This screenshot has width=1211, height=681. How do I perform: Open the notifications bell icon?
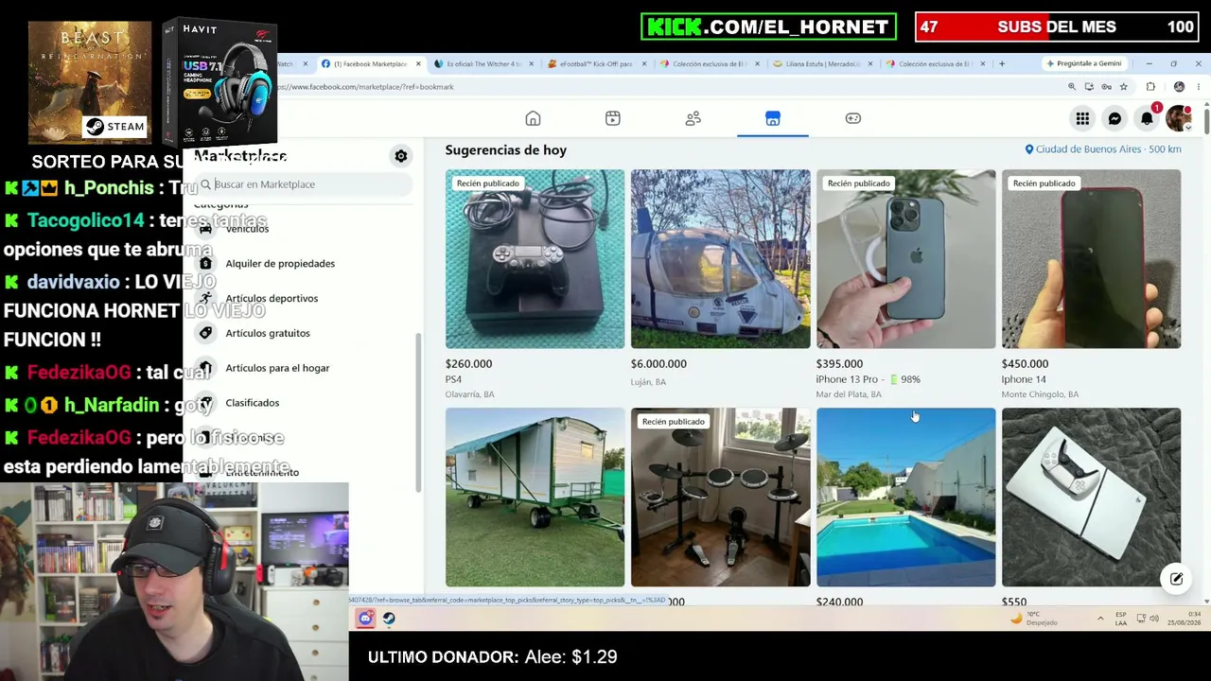(x=1147, y=118)
